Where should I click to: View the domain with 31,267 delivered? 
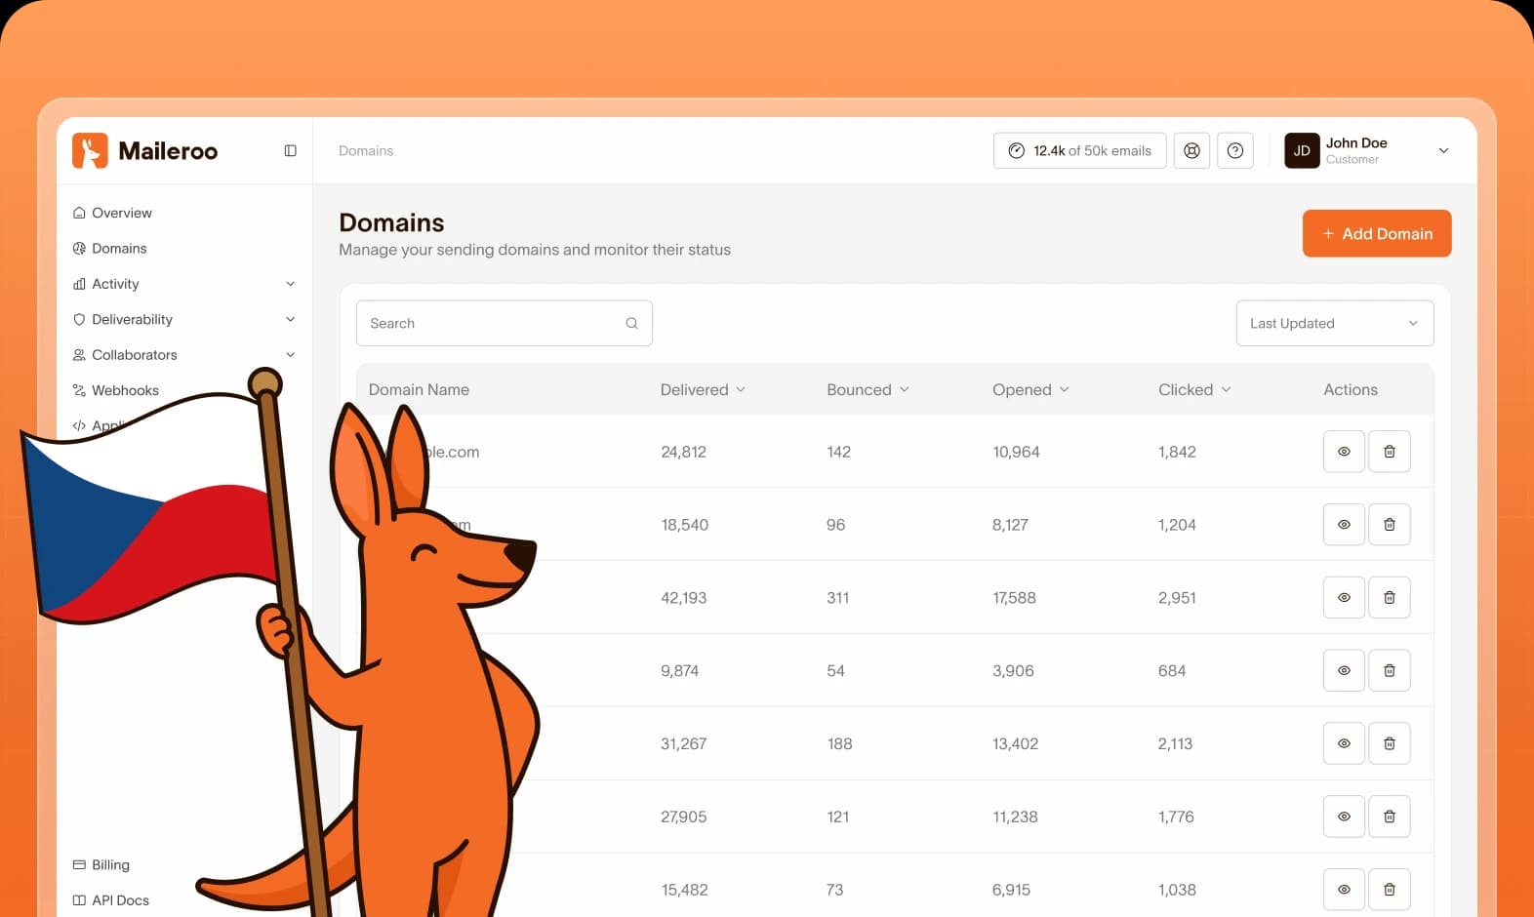click(1344, 743)
